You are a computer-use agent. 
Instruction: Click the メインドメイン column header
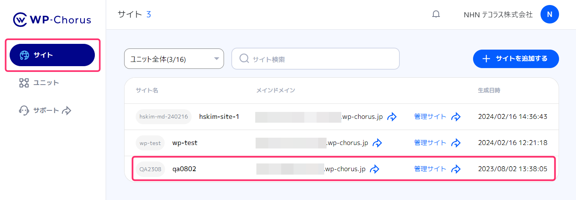click(x=276, y=90)
